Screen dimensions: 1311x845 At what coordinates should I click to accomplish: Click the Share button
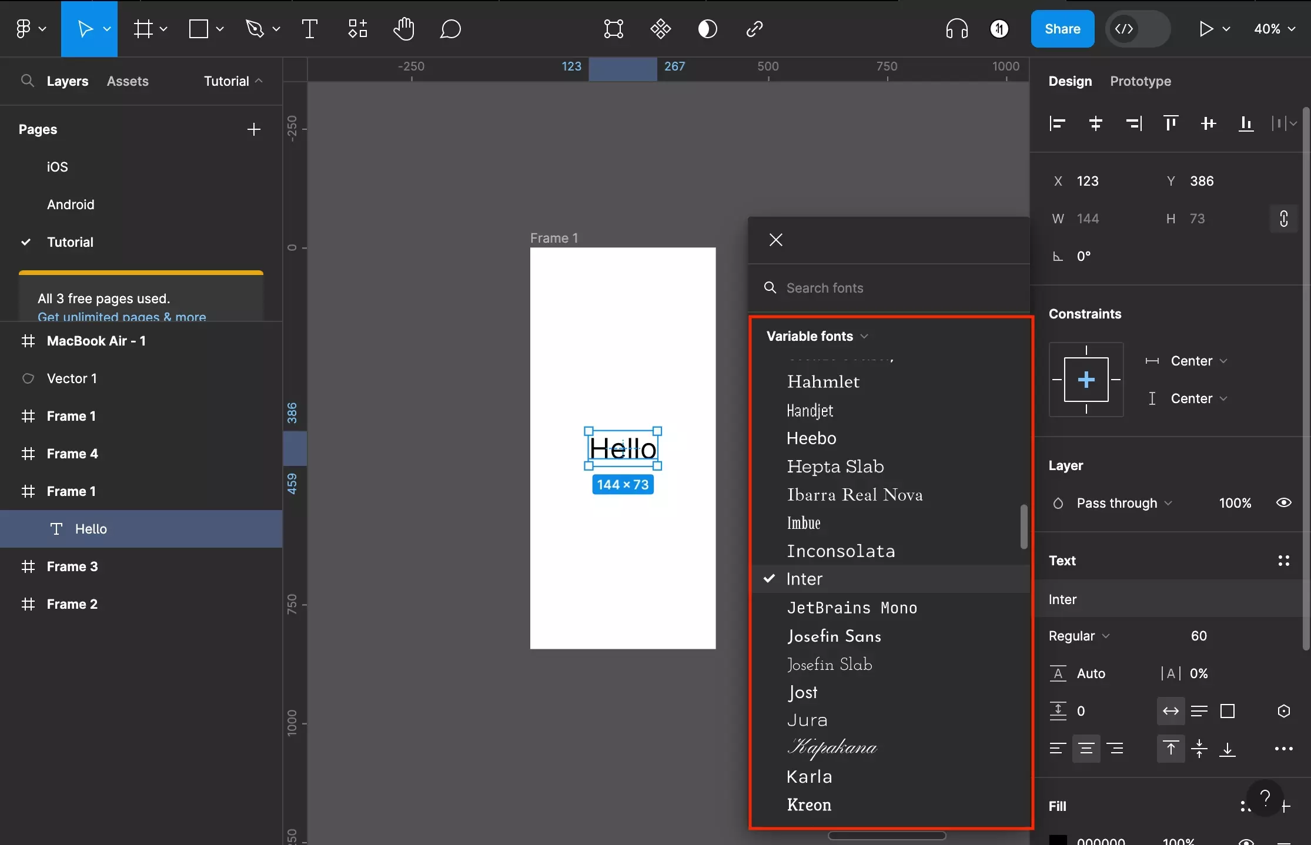(1062, 28)
